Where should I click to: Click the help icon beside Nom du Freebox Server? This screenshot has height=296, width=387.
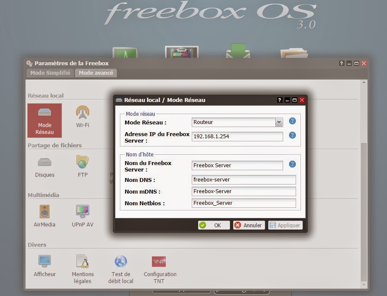[x=292, y=164]
